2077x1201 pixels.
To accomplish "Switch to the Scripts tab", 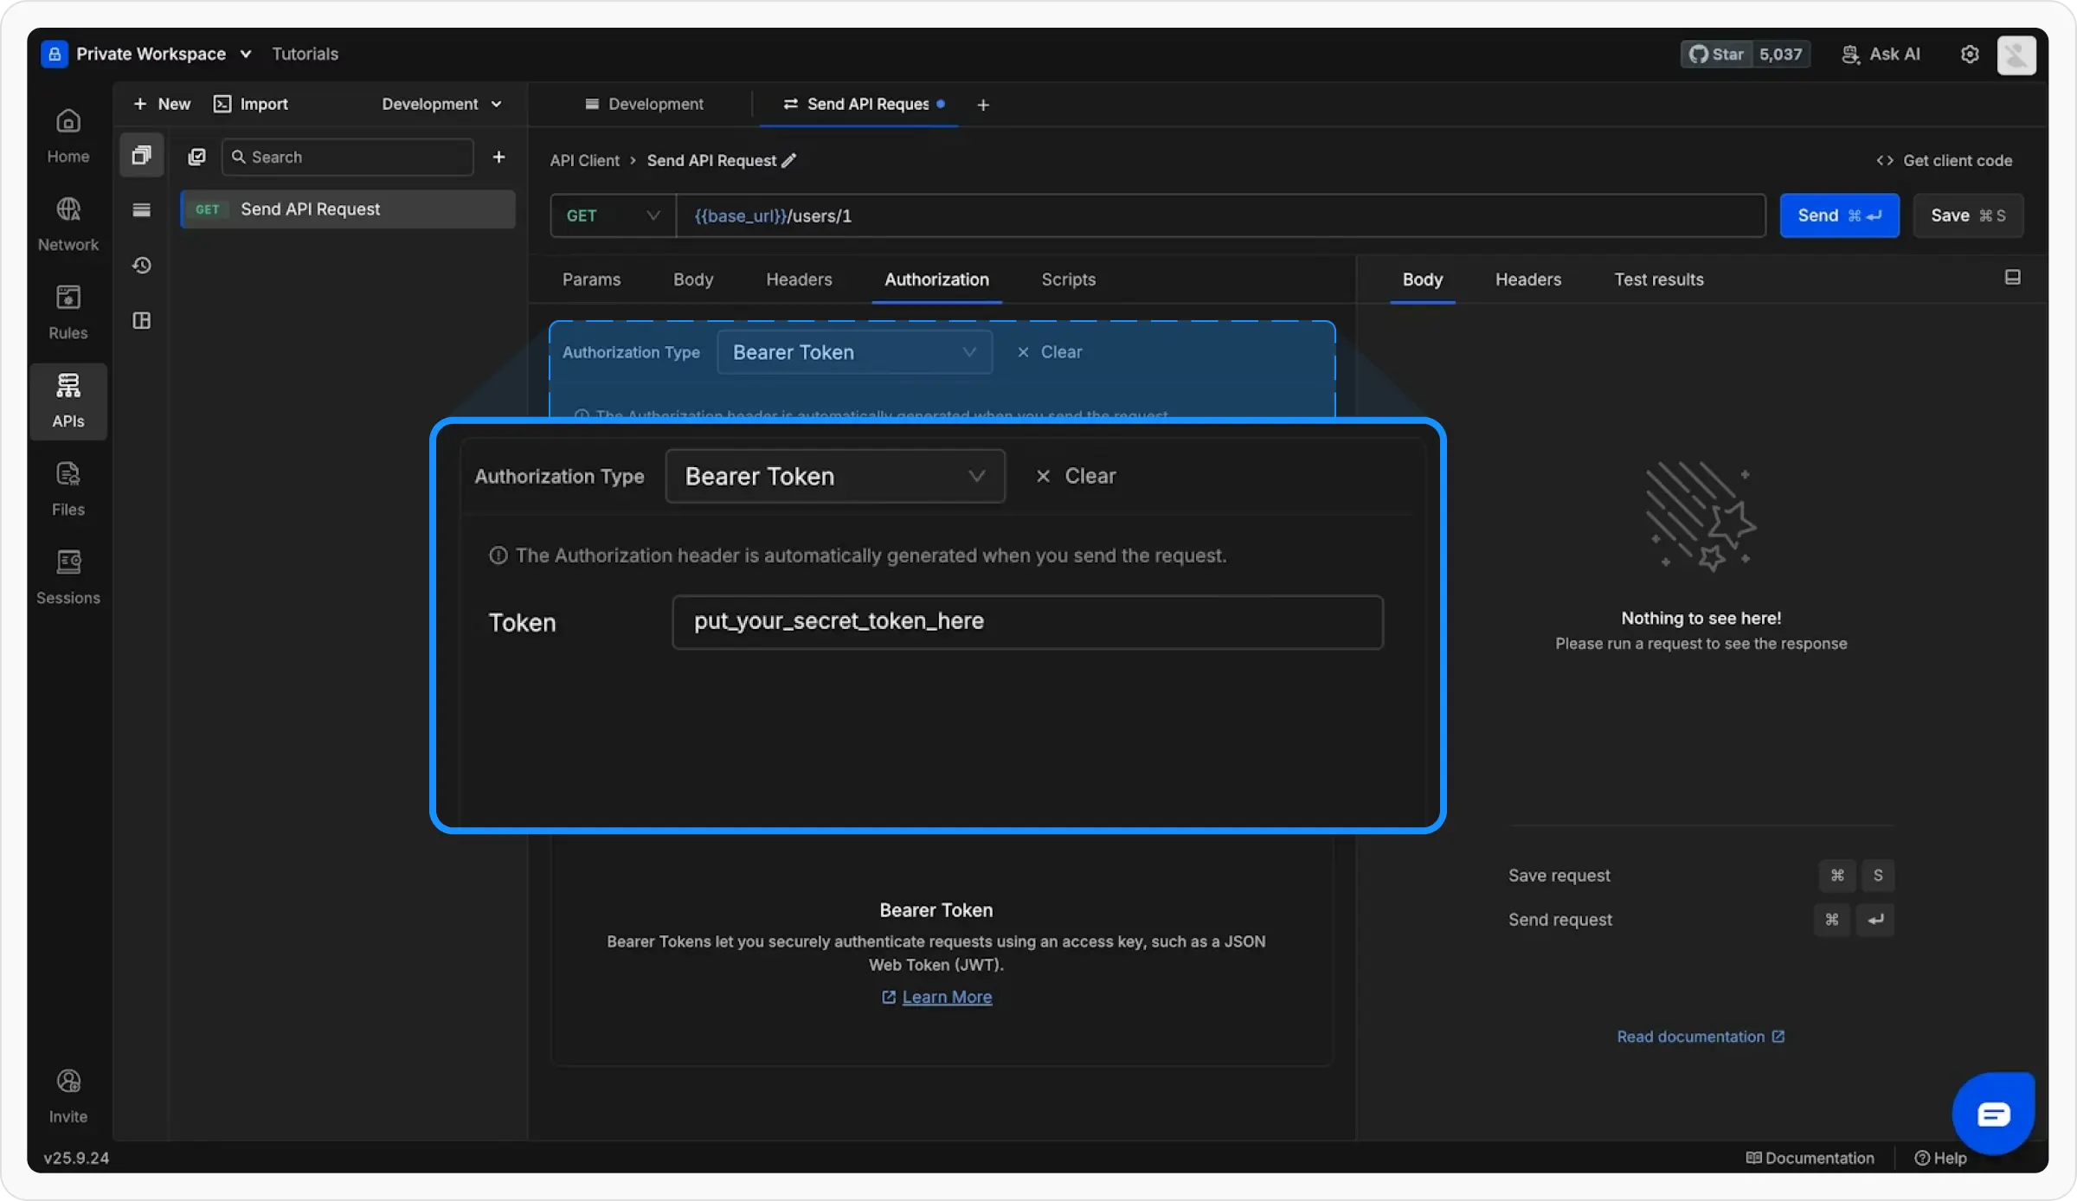I will 1068,279.
